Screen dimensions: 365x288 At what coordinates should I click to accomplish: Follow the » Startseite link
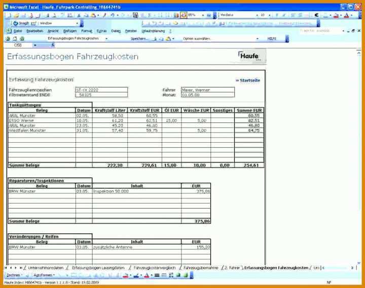[x=248, y=80]
